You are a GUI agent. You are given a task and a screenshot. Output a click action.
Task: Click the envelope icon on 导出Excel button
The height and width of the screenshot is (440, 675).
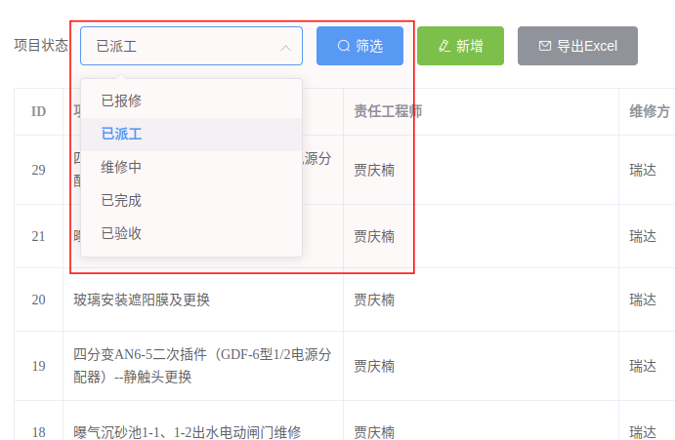point(545,46)
